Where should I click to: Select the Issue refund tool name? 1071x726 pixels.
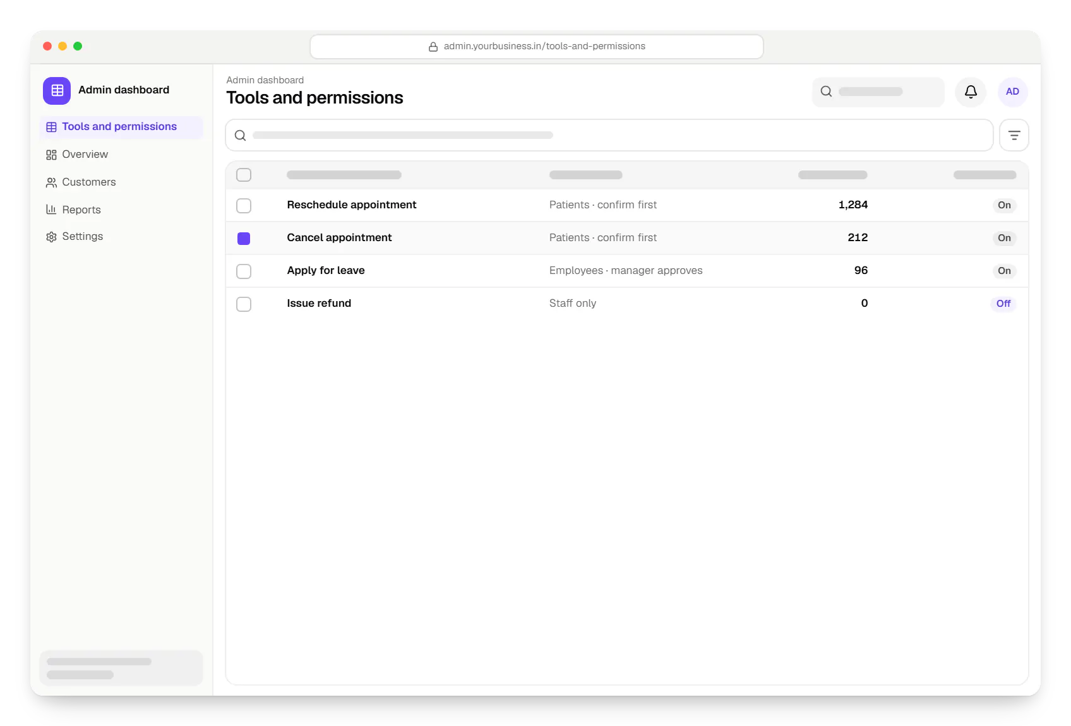tap(319, 303)
